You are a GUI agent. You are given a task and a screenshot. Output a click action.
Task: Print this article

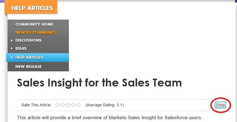[x=220, y=105]
